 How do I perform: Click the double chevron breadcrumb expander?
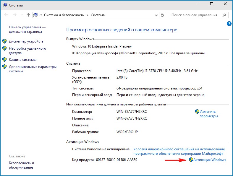[x=41, y=15]
